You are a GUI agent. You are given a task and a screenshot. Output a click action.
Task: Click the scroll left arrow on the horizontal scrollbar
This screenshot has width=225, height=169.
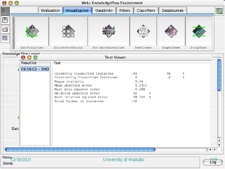pyautogui.click(x=210, y=150)
